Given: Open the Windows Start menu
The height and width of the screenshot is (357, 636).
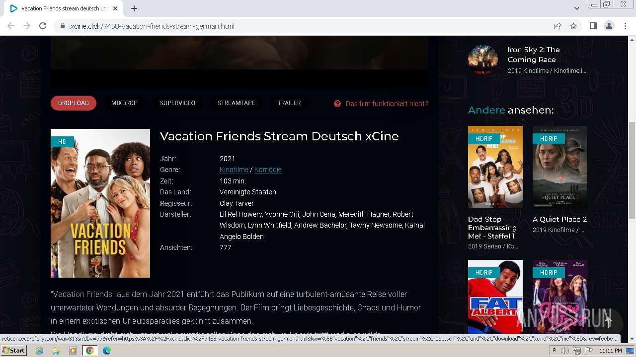Looking at the screenshot, I should point(13,351).
